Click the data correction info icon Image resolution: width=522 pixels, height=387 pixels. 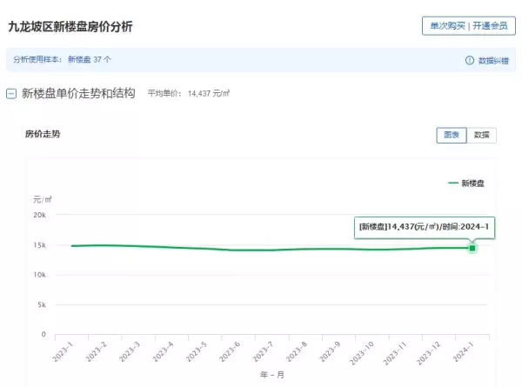[470, 60]
